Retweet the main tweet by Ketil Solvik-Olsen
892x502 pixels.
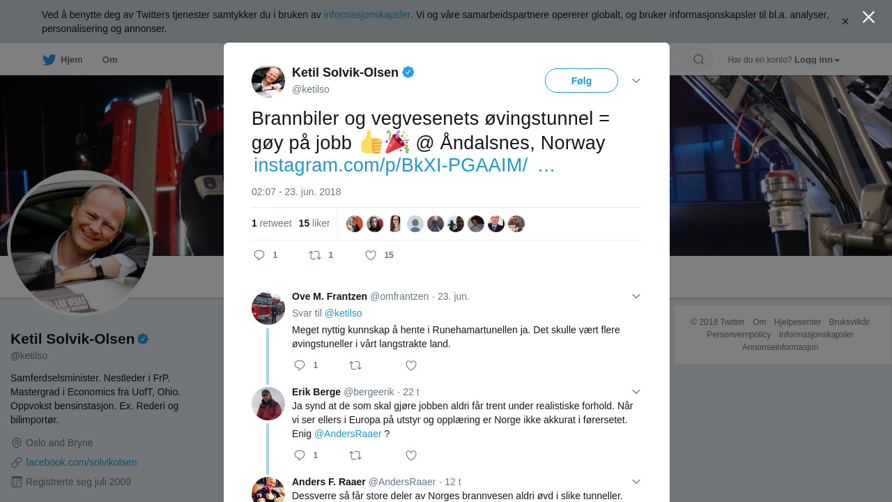(x=315, y=255)
